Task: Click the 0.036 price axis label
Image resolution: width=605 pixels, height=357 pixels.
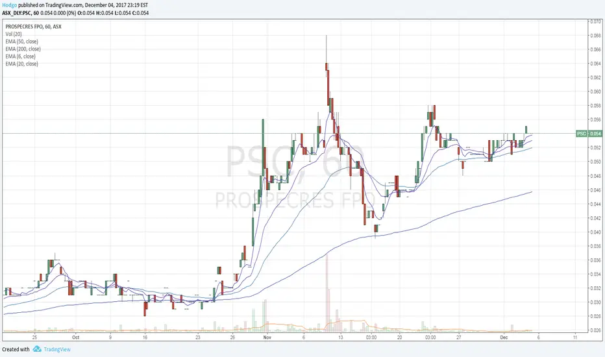Action: 596,260
